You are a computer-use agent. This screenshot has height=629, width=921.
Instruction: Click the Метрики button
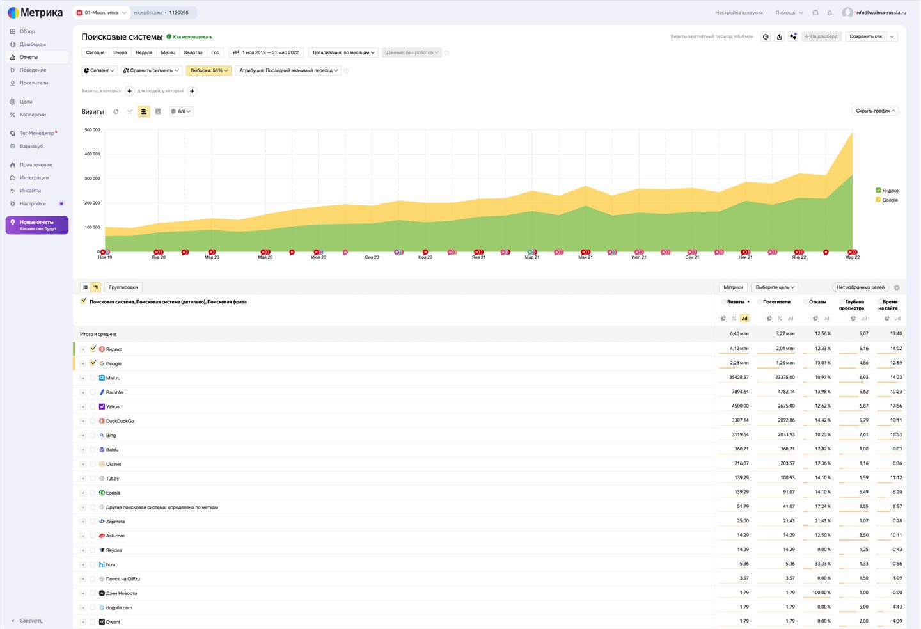pyautogui.click(x=734, y=287)
